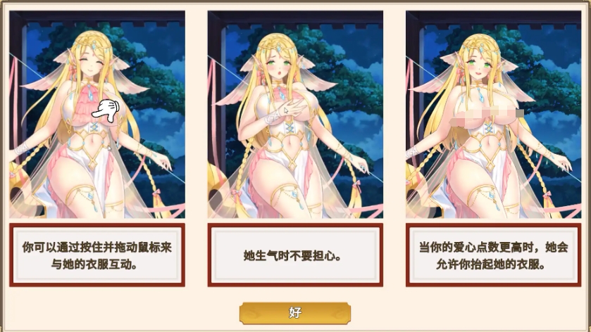Click the golden 好 confirmation button

pyautogui.click(x=295, y=313)
